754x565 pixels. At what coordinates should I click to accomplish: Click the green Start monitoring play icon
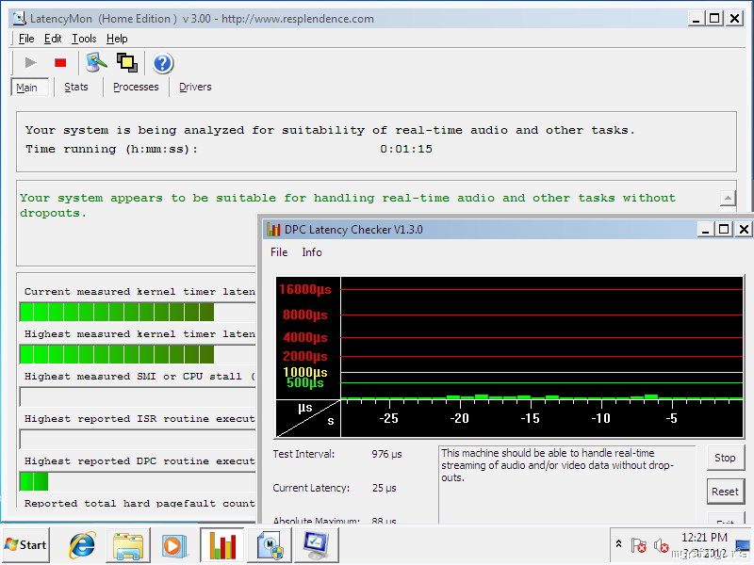[31, 62]
